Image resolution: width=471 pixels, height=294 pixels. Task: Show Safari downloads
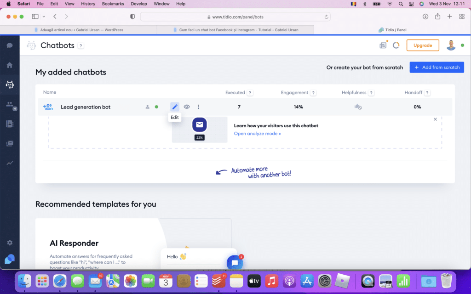click(425, 17)
